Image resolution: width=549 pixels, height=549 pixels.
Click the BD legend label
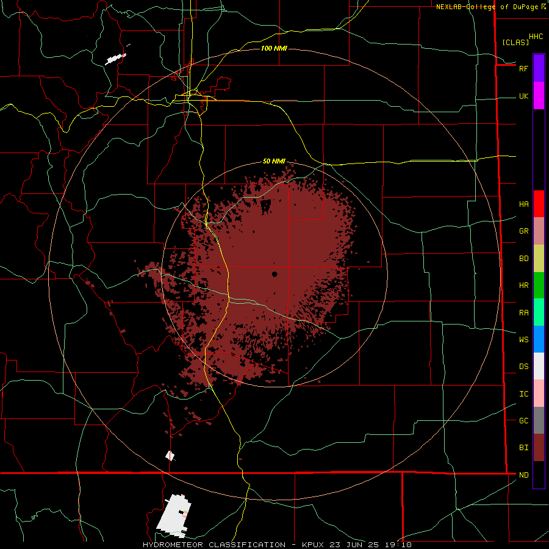(x=523, y=259)
